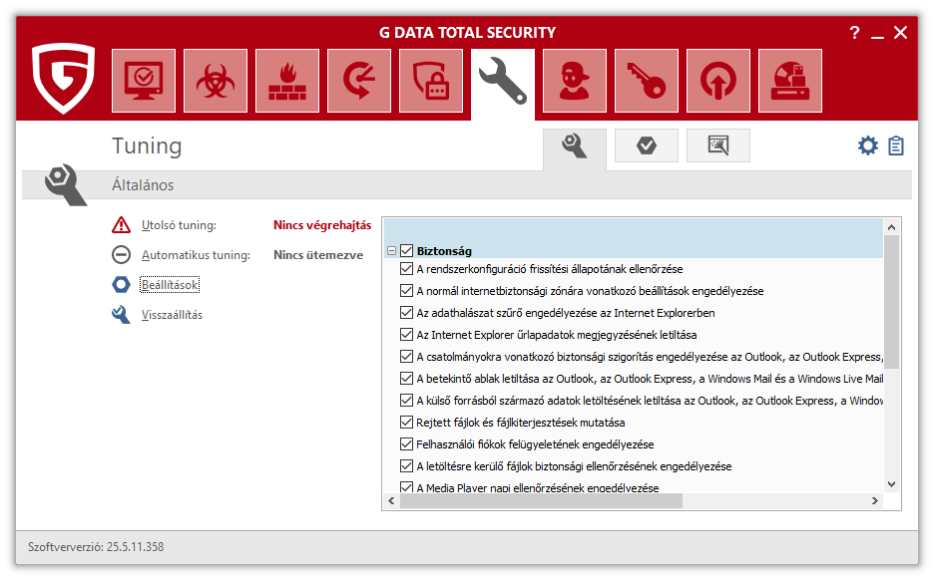Open the Autostart Manager power arrow icon
The width and height of the screenshot is (934, 580).
click(x=718, y=81)
